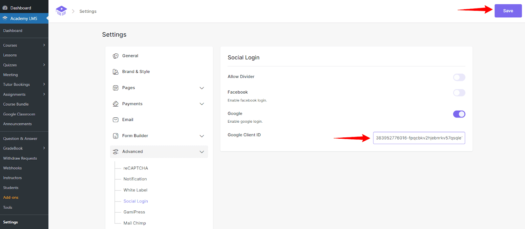Expand the Courses sidebar submenu arrow
525x229 pixels.
coord(44,45)
